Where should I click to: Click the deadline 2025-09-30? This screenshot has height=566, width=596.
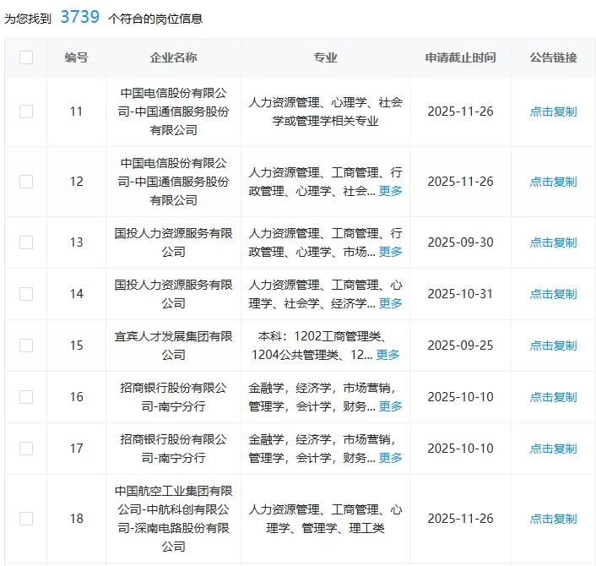pyautogui.click(x=460, y=242)
